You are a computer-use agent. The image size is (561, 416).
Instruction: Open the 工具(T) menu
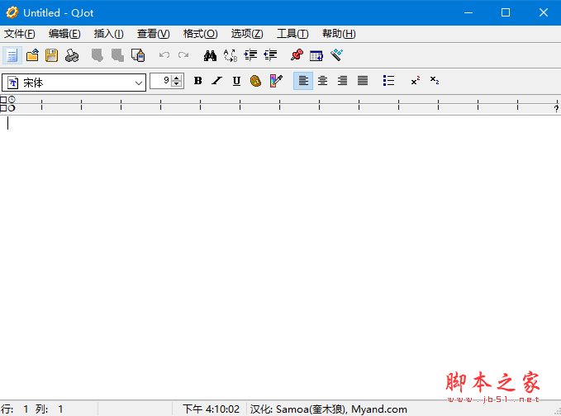292,34
